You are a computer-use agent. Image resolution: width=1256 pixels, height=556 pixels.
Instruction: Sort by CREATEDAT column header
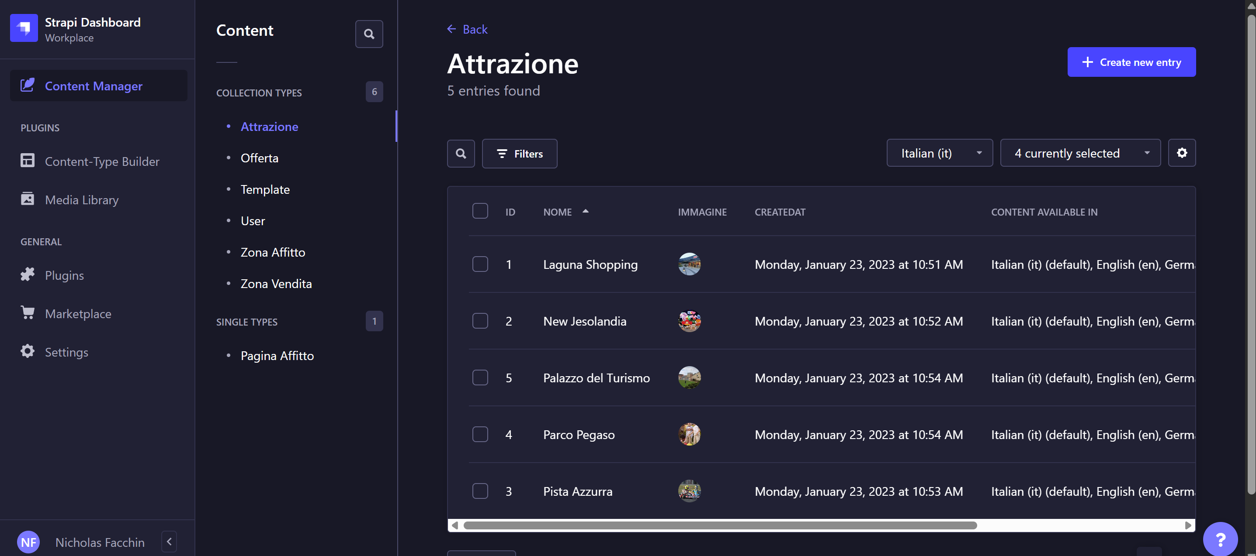click(x=780, y=212)
